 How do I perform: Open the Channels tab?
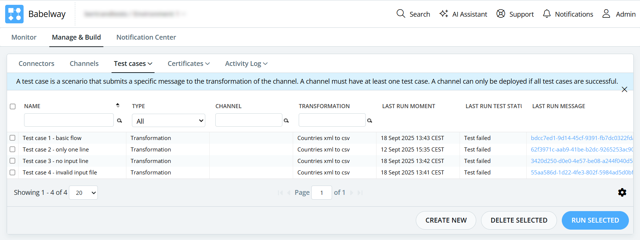pyautogui.click(x=84, y=64)
